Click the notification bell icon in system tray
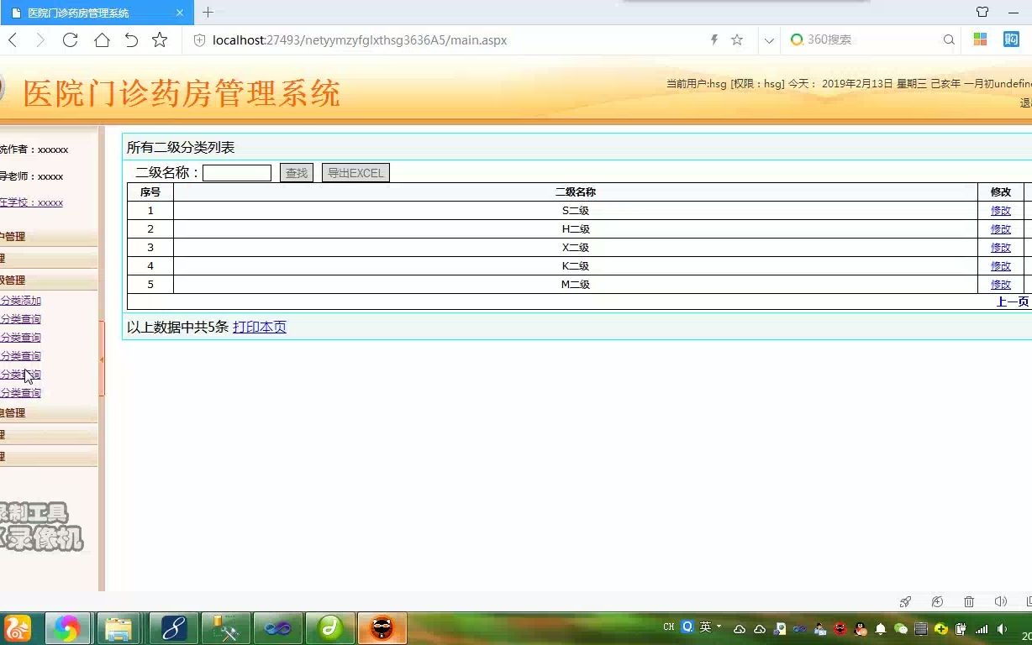Viewport: 1032px width, 645px height. point(881,628)
